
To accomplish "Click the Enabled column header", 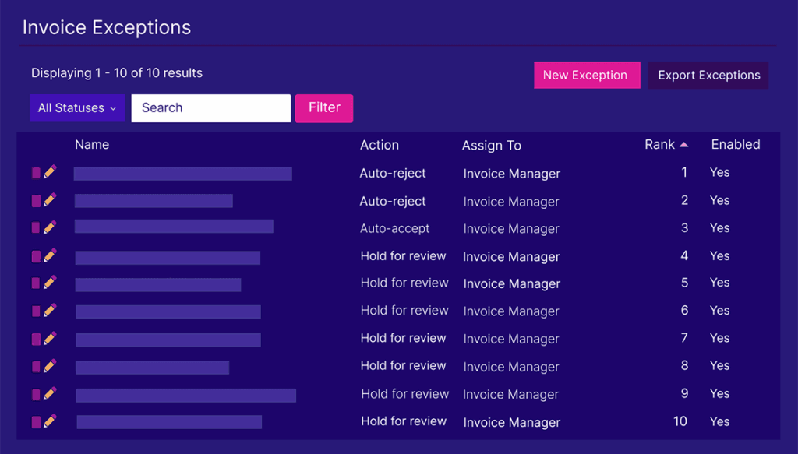I will pos(735,145).
